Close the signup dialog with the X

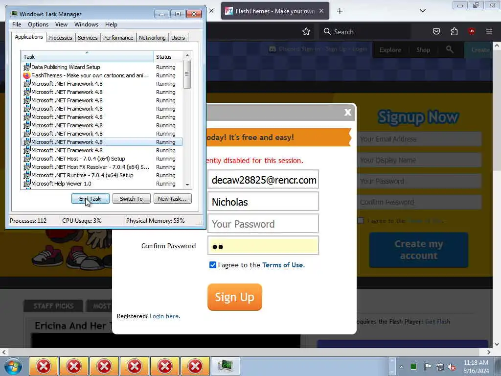[x=348, y=112]
